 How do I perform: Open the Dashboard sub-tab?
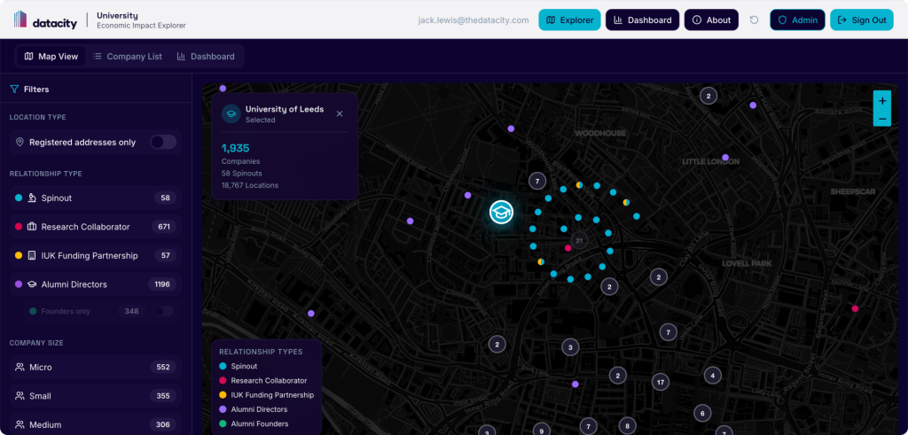(x=206, y=57)
